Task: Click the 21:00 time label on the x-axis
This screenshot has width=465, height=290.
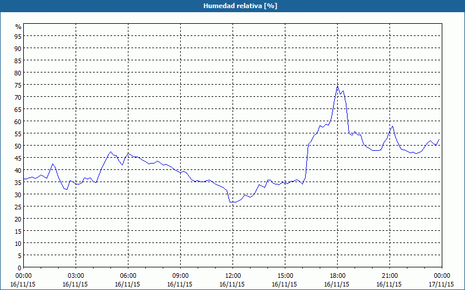Action: [x=389, y=276]
